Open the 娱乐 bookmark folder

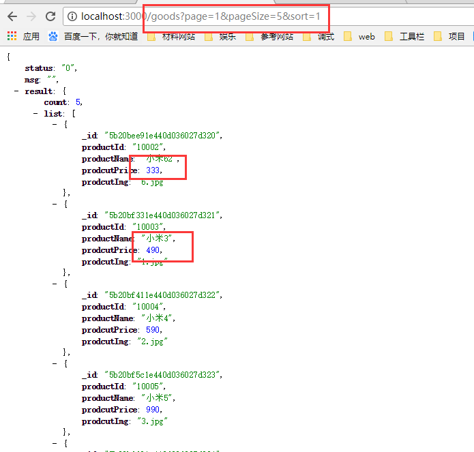(x=220, y=37)
